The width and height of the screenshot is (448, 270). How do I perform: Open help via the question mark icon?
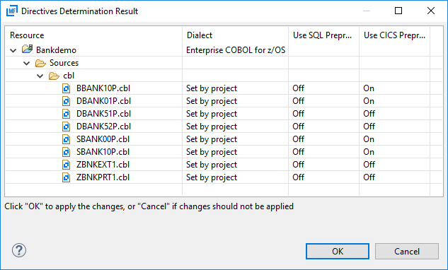point(19,251)
